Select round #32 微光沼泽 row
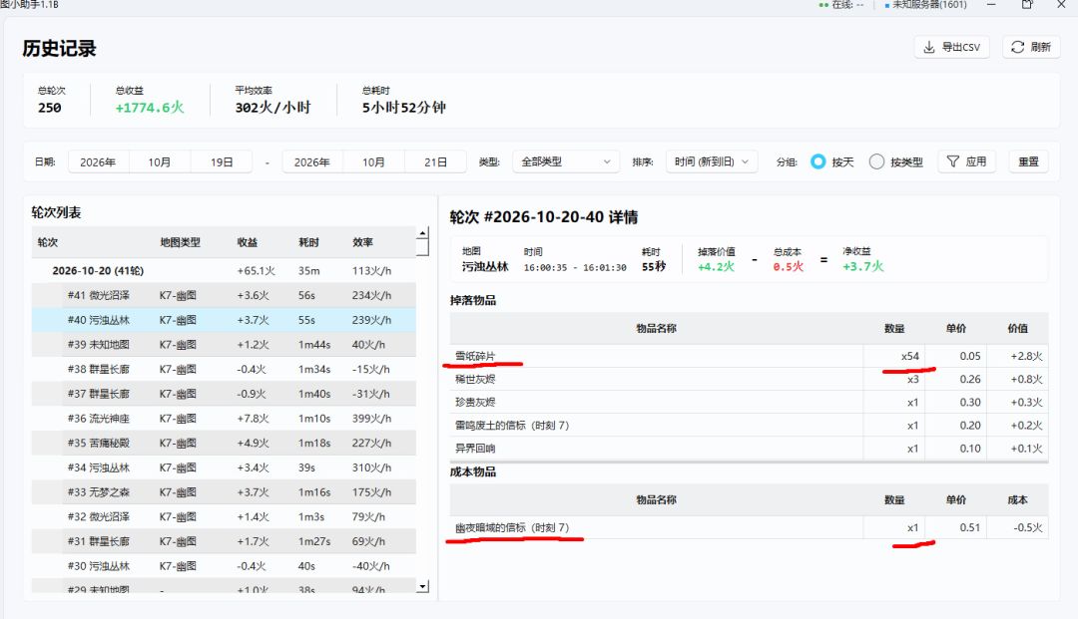1078x619 pixels. [x=224, y=516]
